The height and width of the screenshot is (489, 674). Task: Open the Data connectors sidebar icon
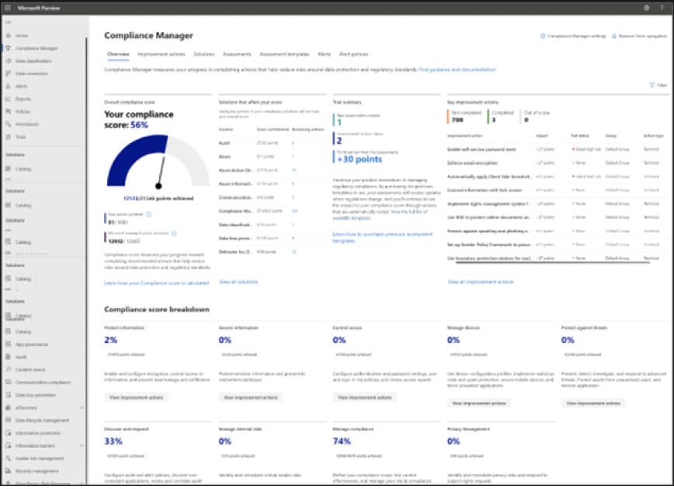click(x=9, y=74)
